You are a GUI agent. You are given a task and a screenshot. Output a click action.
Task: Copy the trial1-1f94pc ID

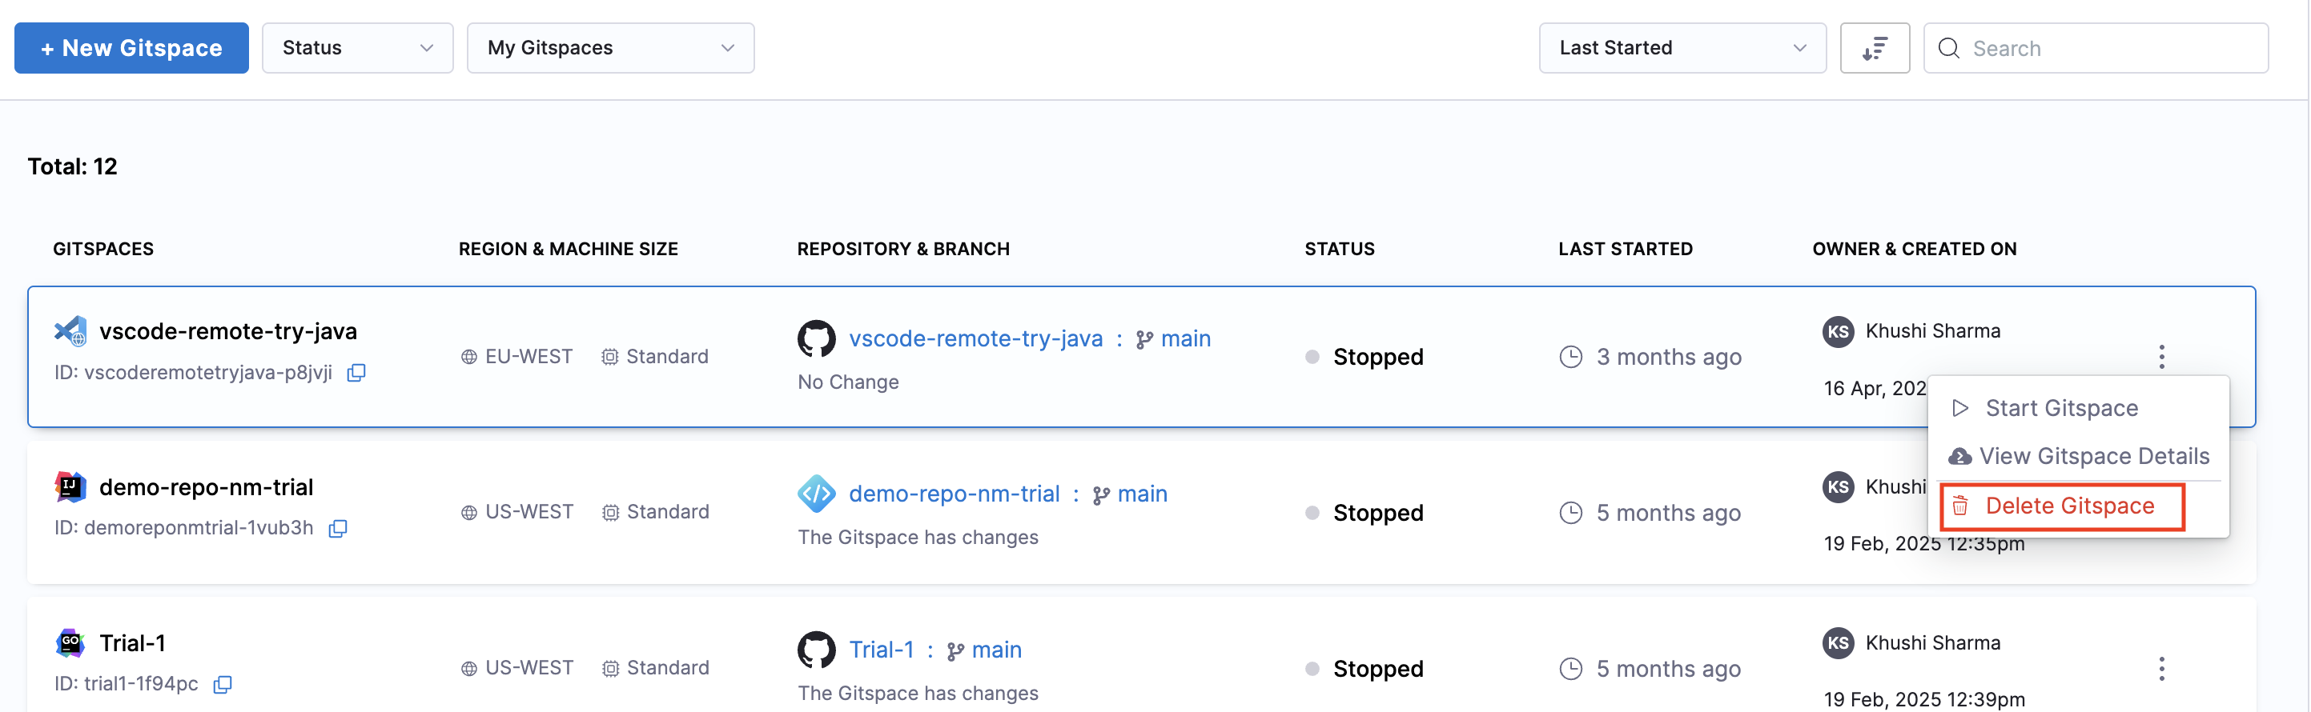[x=223, y=684]
